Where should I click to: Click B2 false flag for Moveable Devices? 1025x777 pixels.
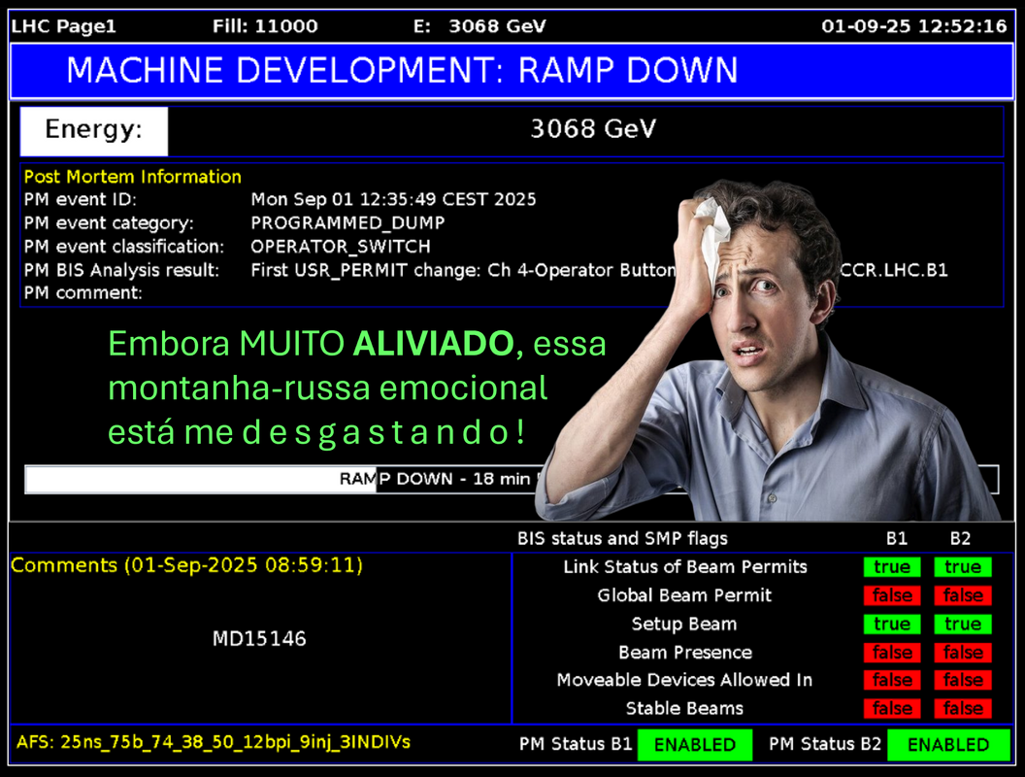[963, 680]
